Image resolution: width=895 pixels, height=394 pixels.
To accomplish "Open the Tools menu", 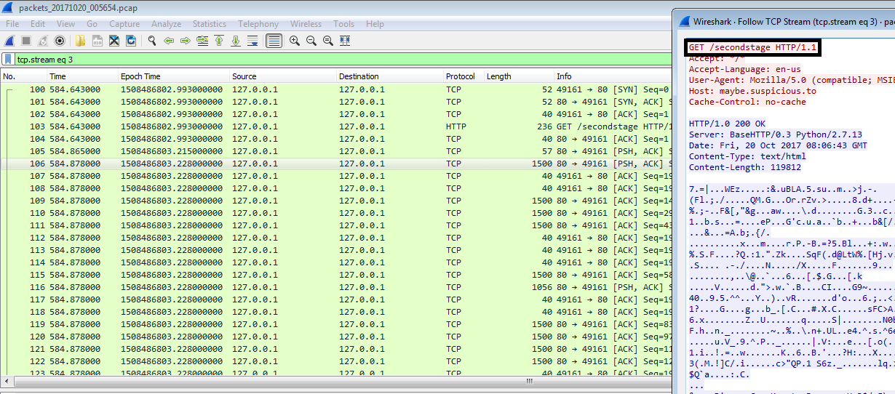I will [344, 24].
